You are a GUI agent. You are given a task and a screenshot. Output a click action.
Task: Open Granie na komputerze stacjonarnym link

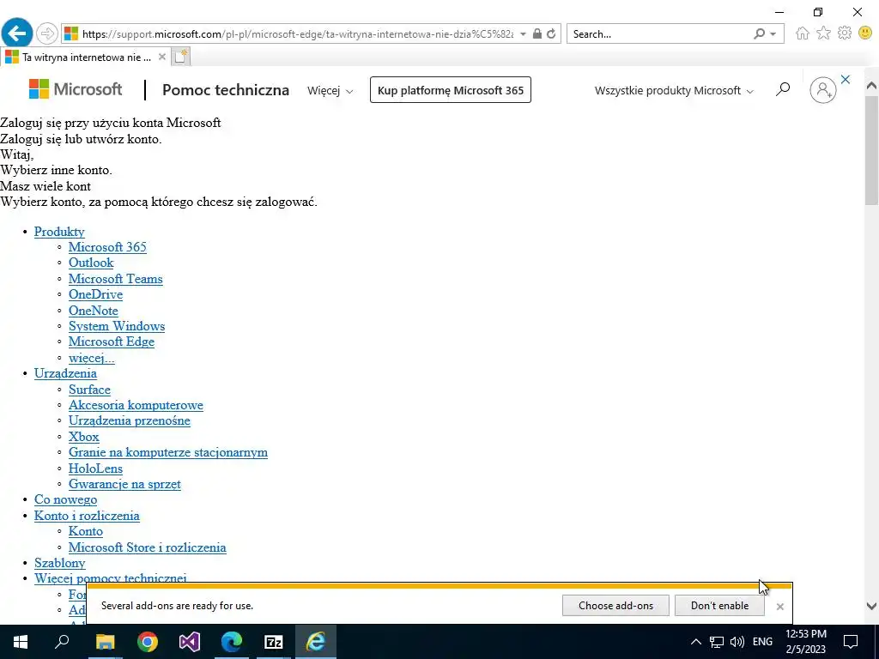click(x=168, y=452)
